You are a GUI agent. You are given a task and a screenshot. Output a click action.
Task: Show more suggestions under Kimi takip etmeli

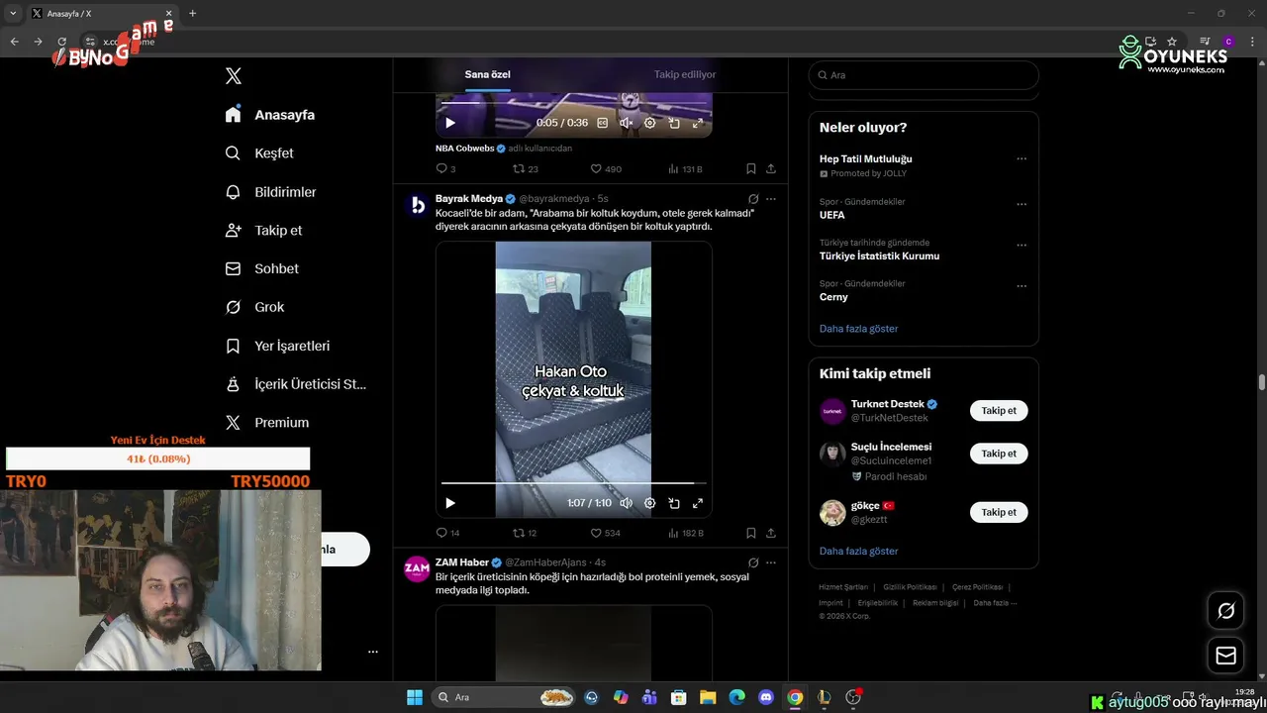[x=858, y=551]
